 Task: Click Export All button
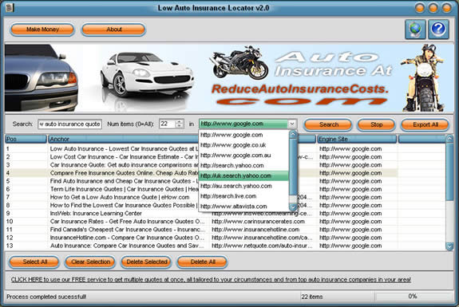pyautogui.click(x=425, y=124)
